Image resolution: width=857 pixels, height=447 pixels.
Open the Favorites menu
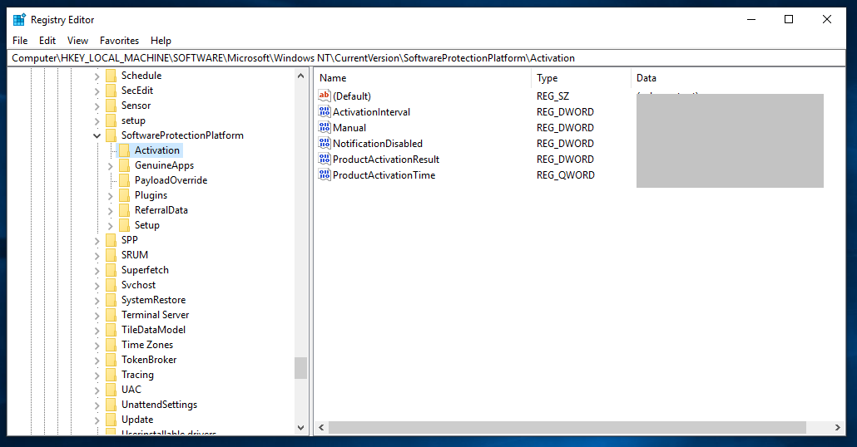(x=119, y=41)
